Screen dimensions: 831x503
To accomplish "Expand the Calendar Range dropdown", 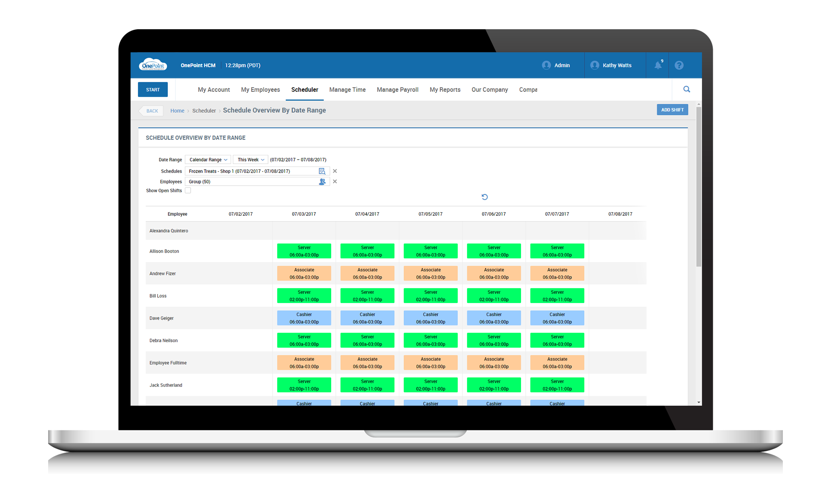I will (x=208, y=160).
